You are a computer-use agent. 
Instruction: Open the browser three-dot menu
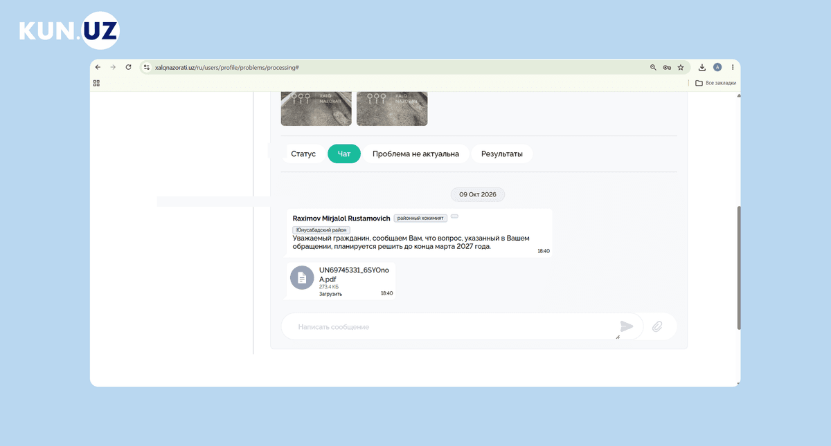(x=733, y=67)
